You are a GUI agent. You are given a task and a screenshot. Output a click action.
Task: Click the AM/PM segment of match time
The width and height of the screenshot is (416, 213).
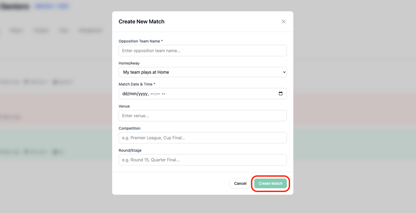point(163,94)
